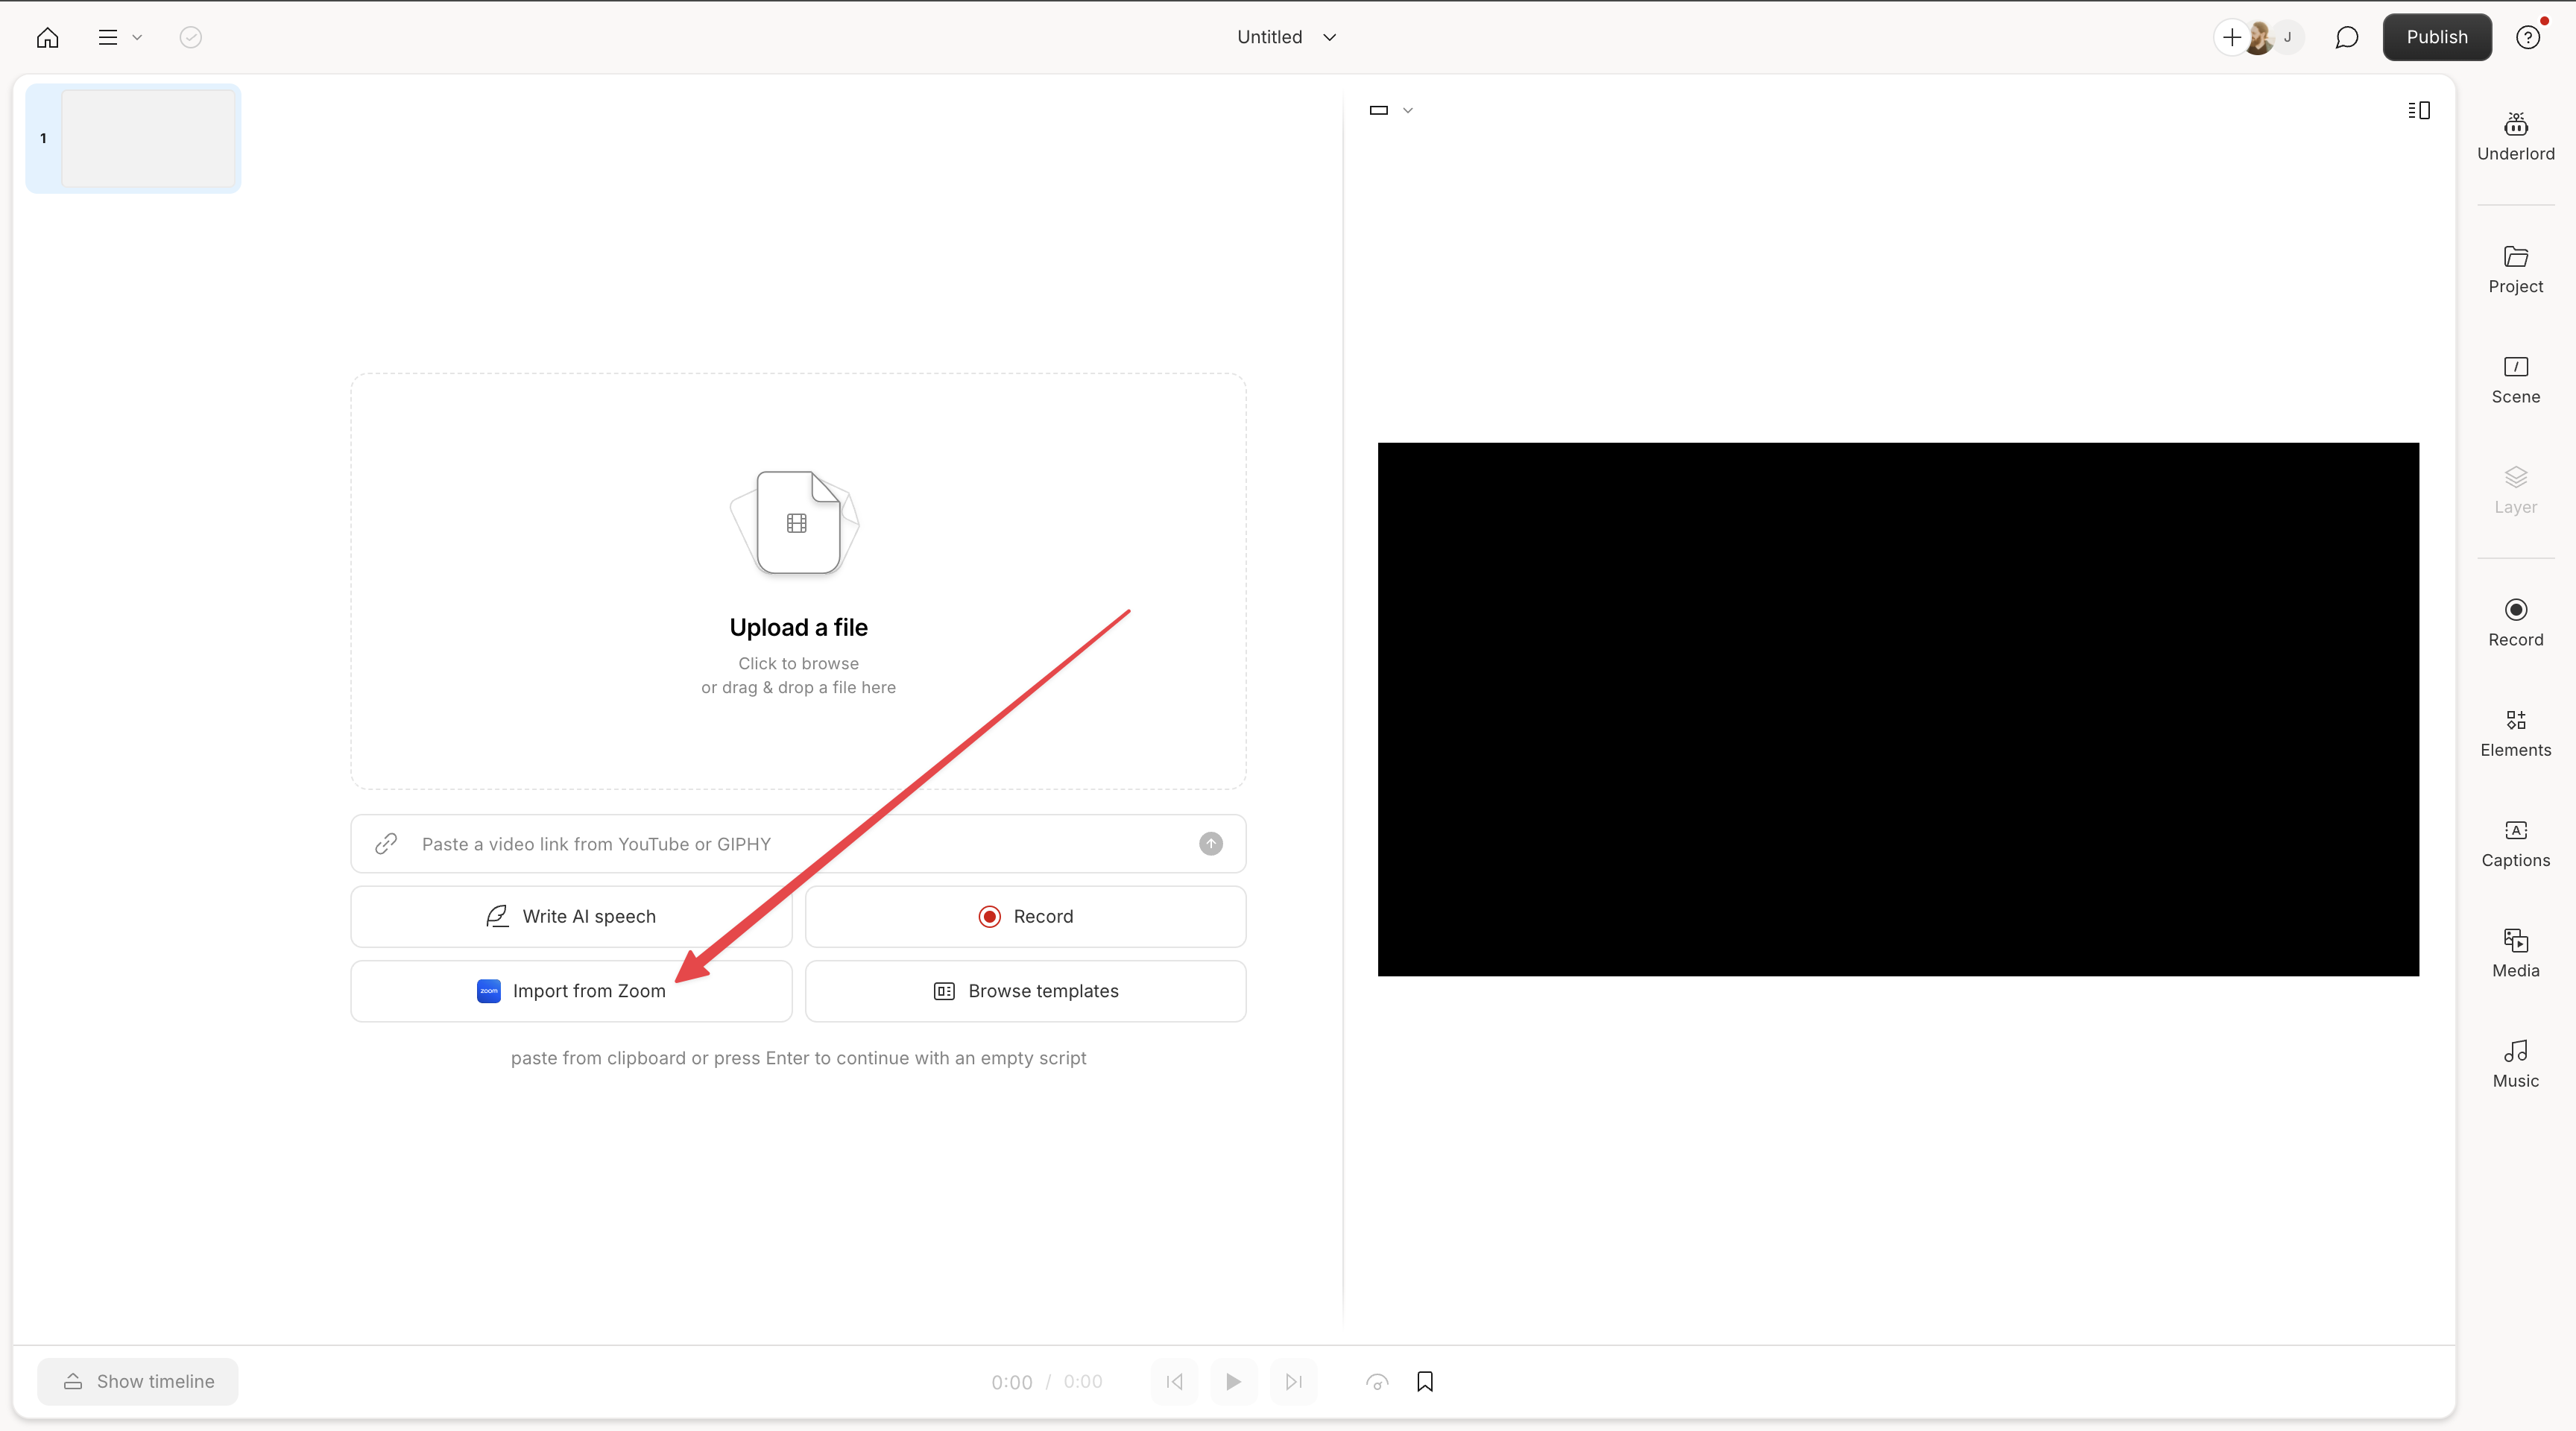The height and width of the screenshot is (1431, 2576).
Task: Click the Upload a file drop zone
Action: [798, 581]
